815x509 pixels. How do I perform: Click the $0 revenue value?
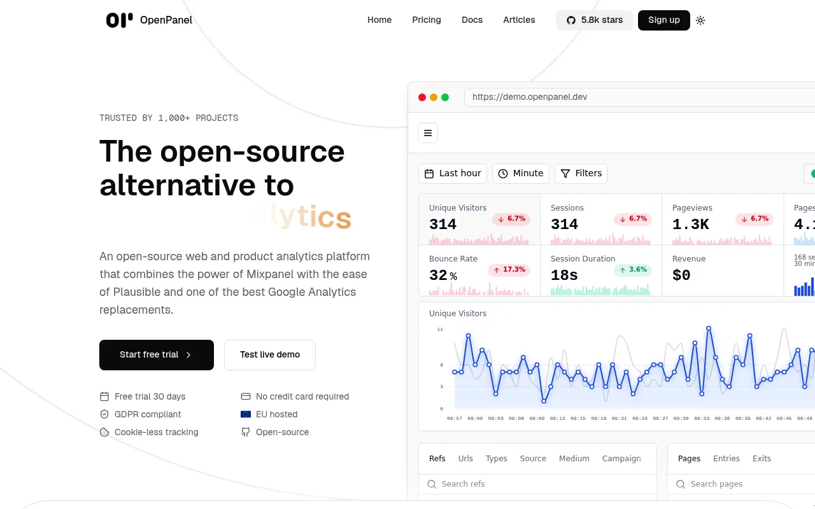click(x=681, y=275)
